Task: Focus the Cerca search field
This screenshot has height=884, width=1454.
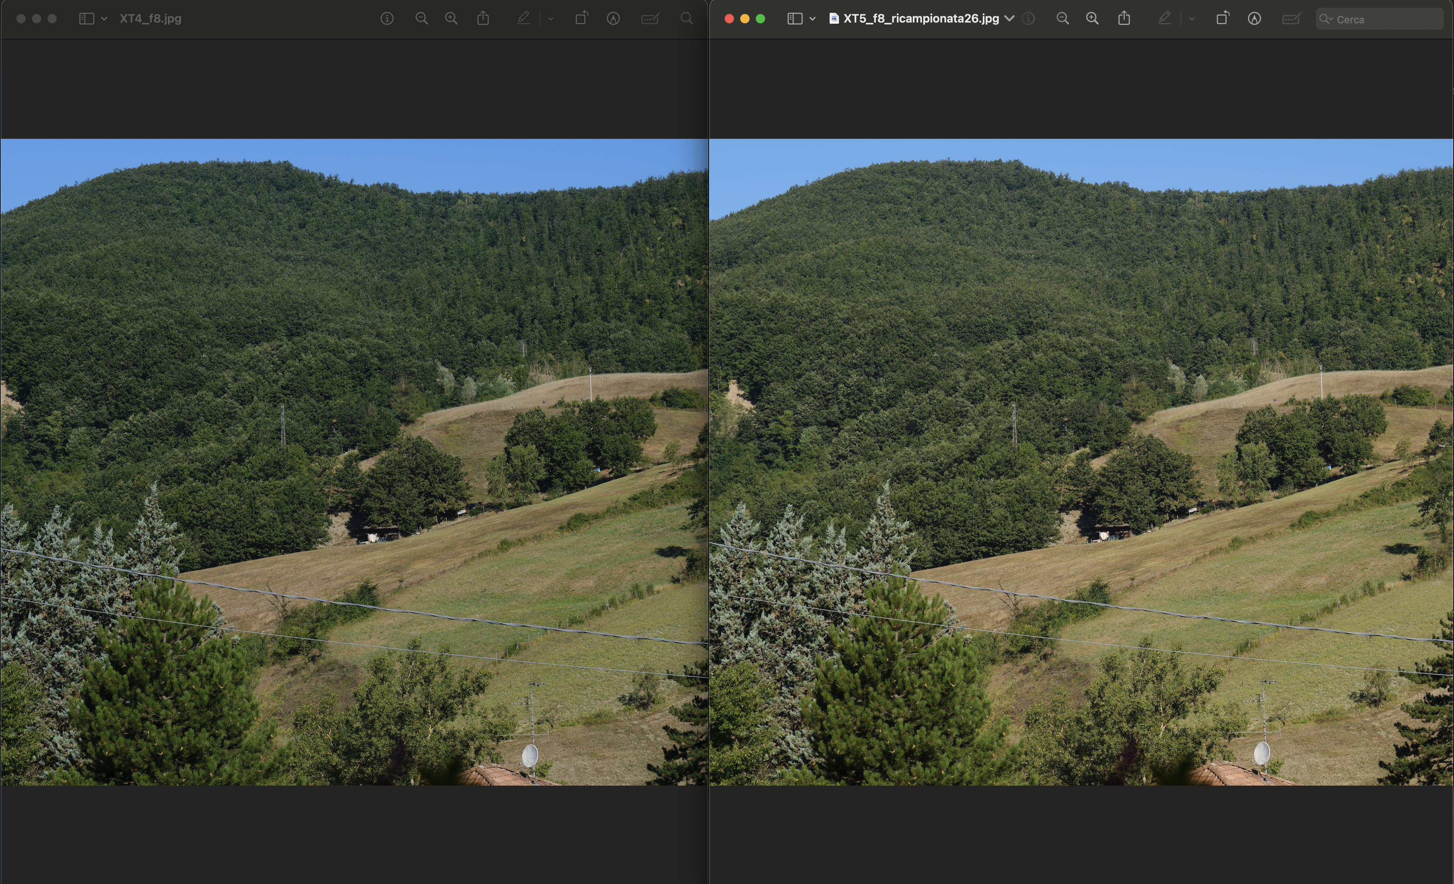Action: click(1379, 19)
